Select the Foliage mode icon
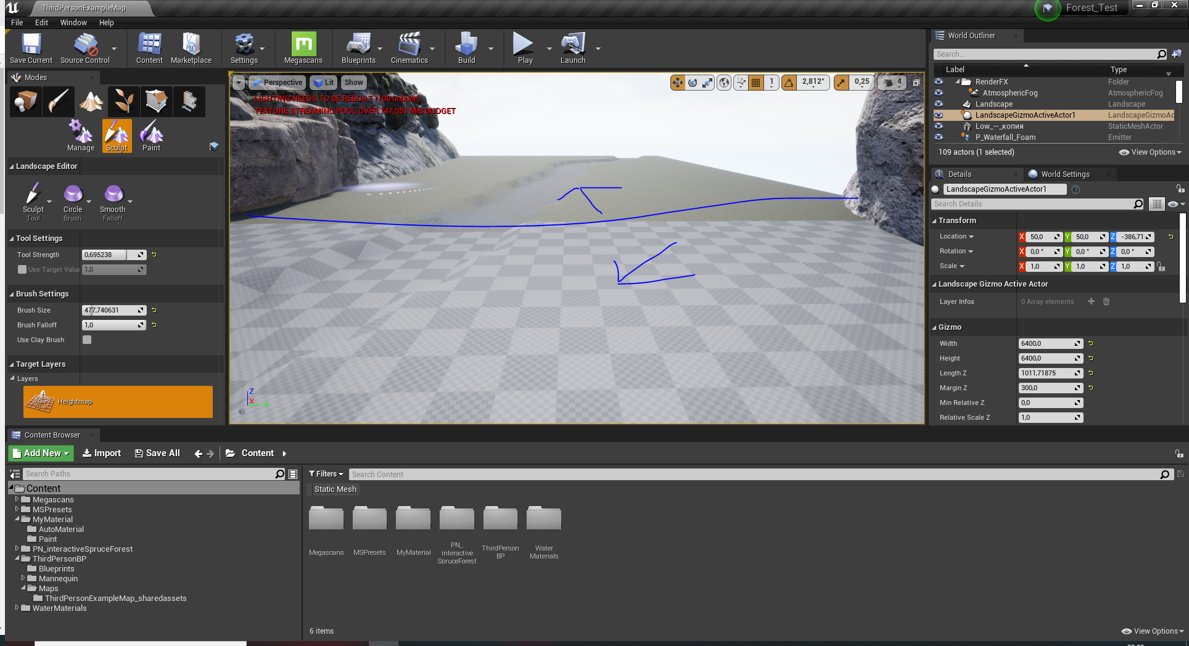 (124, 101)
